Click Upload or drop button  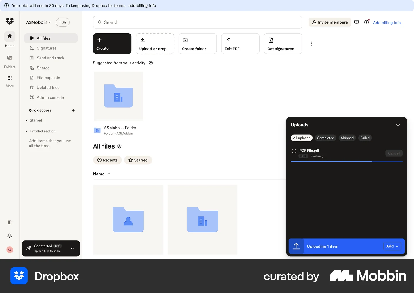[x=155, y=44]
